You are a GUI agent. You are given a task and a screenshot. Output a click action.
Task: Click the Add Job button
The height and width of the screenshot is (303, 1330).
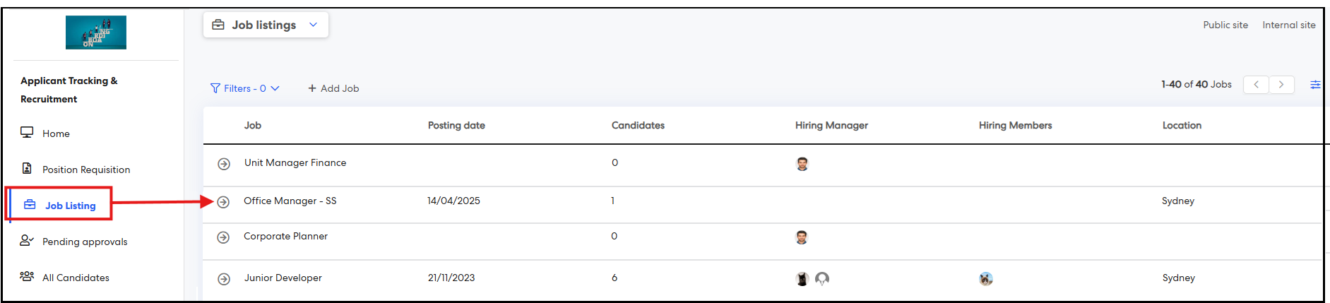point(333,88)
